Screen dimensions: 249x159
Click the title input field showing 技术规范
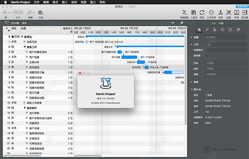pos(226,37)
